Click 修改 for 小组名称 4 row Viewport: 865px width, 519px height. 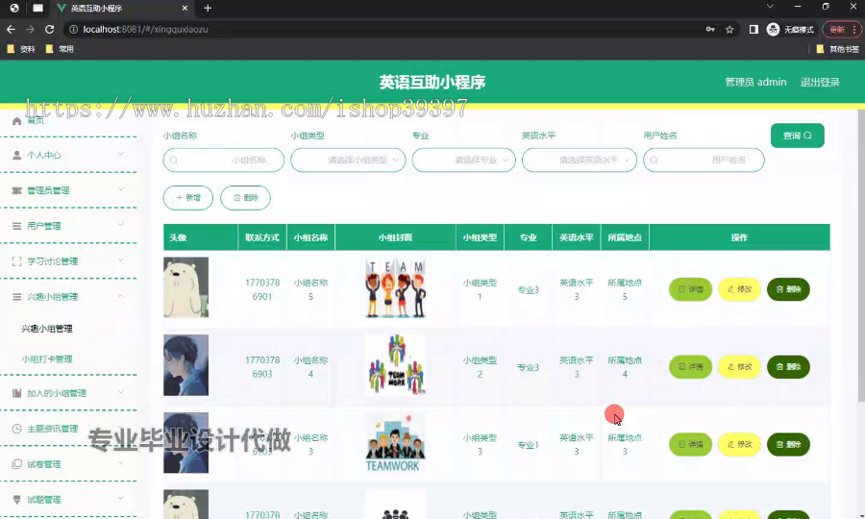tap(739, 367)
